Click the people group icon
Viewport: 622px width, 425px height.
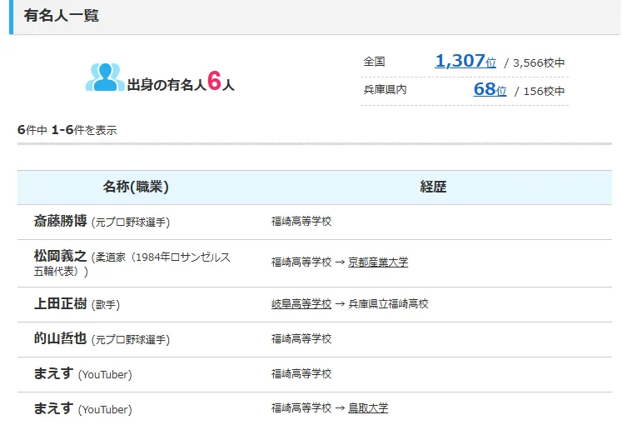[x=104, y=77]
